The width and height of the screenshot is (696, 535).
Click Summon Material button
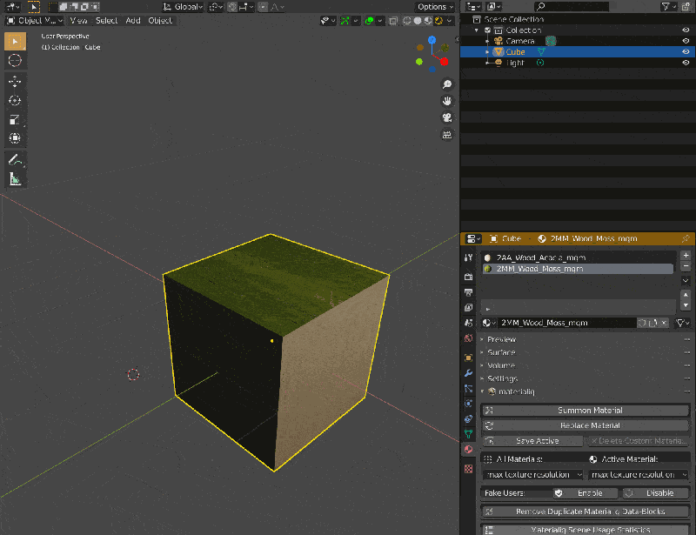coord(586,411)
